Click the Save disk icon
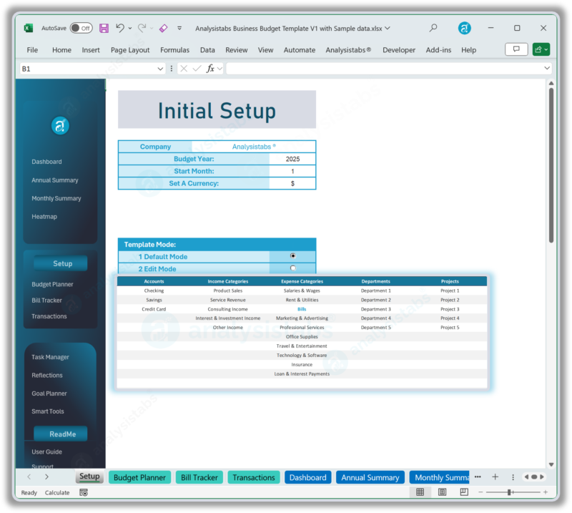 [104, 28]
